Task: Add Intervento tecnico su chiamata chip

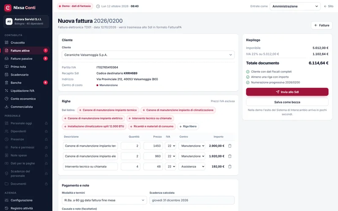Action: click(x=150, y=118)
